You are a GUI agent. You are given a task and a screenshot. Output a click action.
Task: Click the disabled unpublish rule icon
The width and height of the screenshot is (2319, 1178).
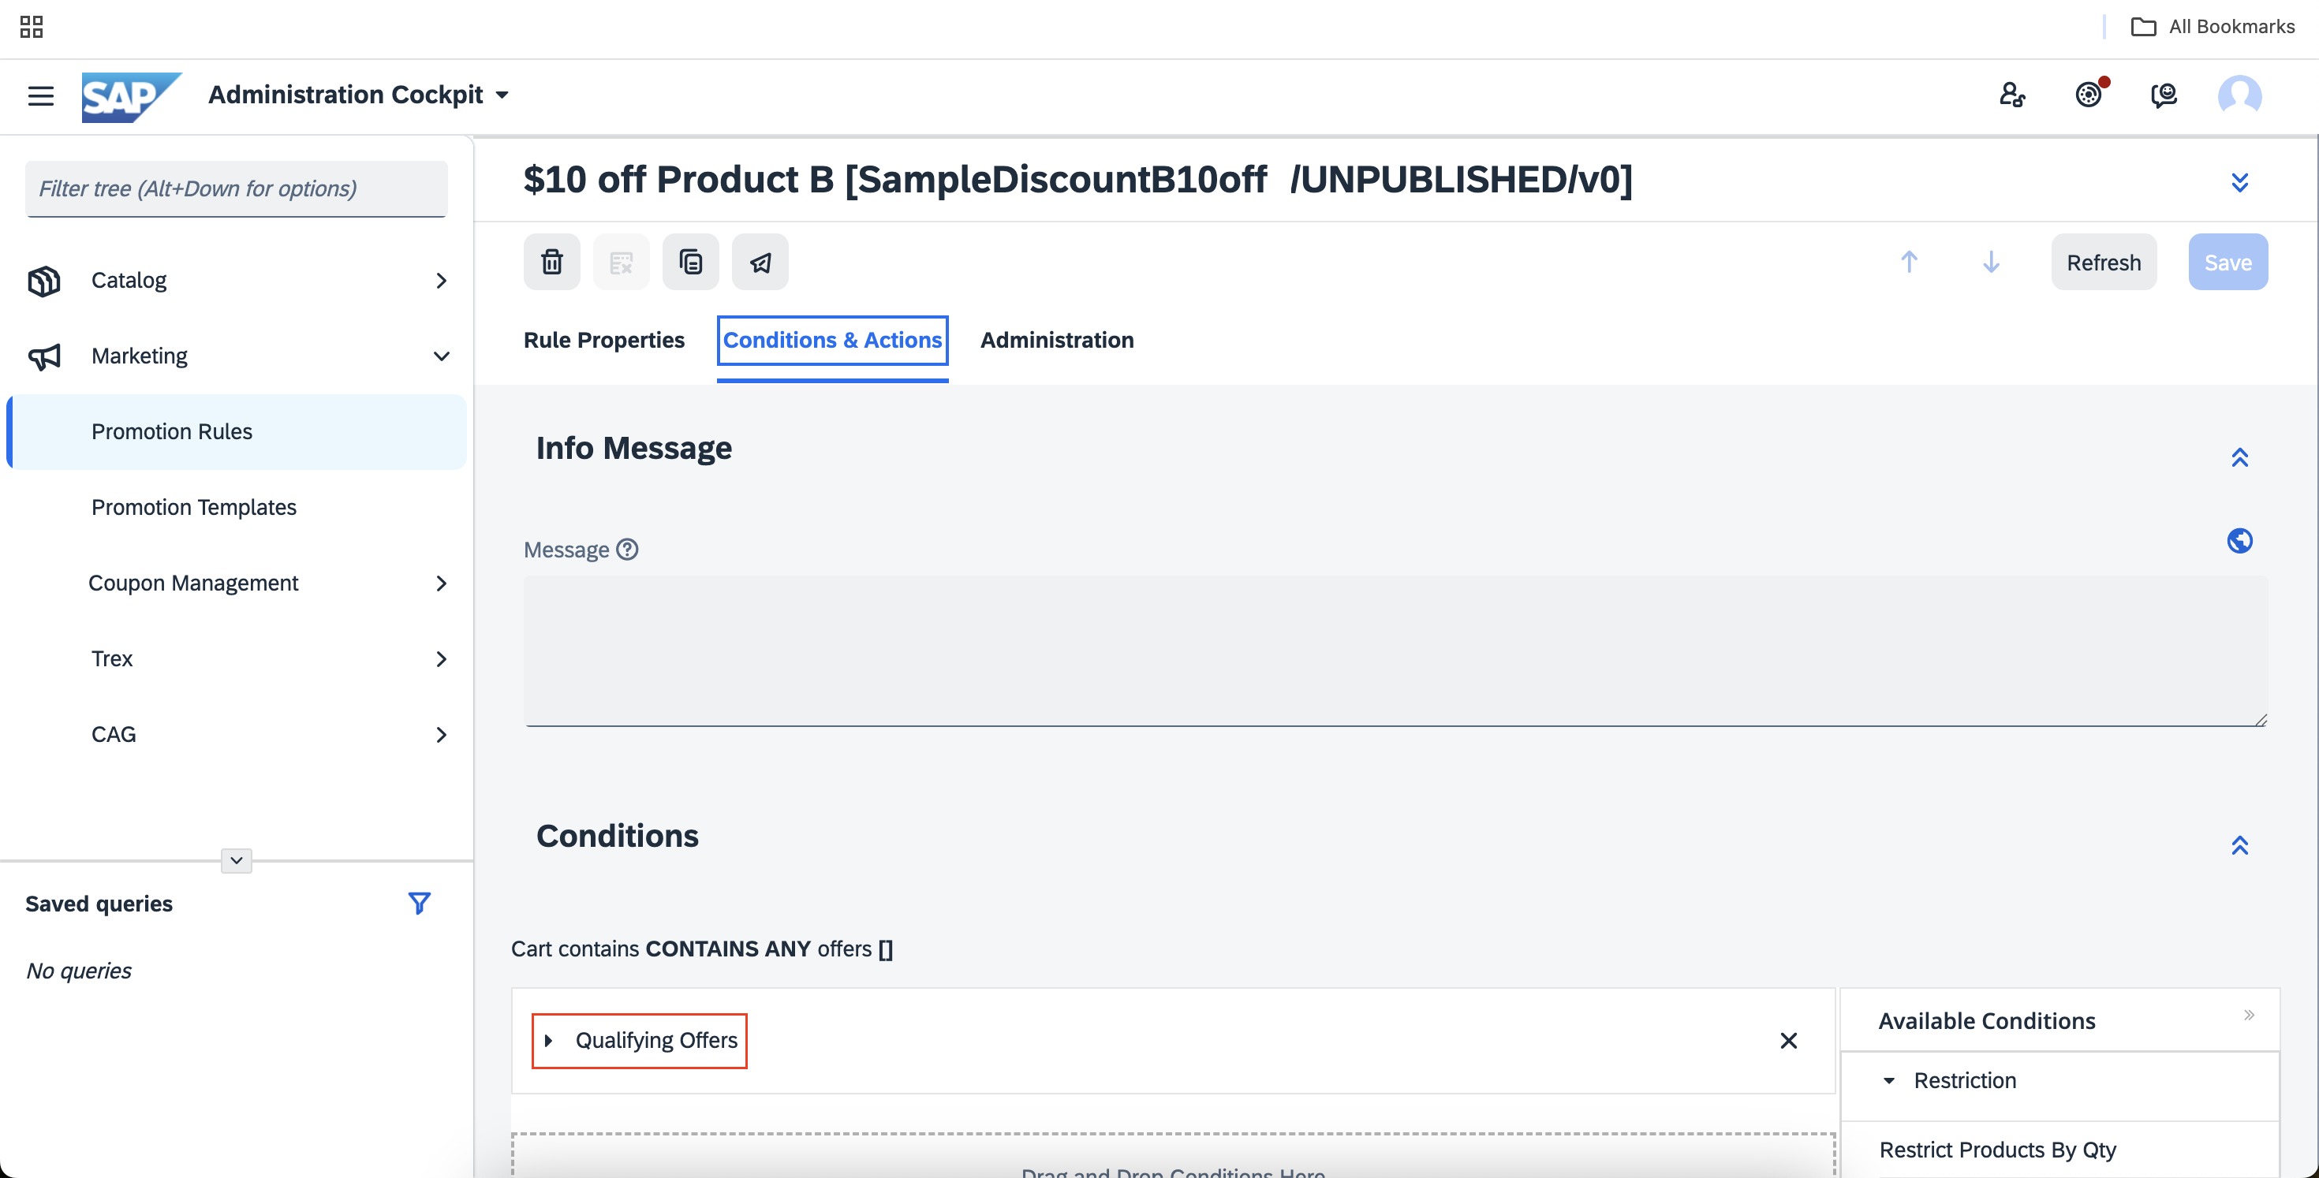click(622, 262)
